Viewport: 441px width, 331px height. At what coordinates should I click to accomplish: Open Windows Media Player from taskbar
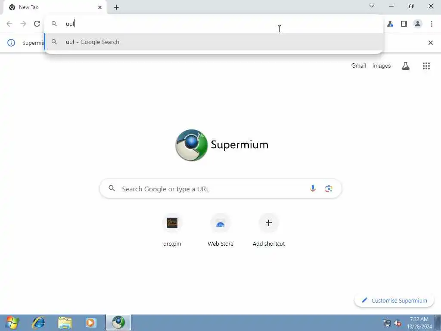90,322
